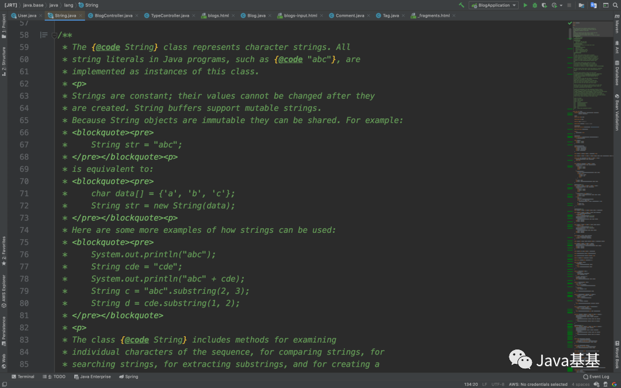The image size is (621, 388).
Task: Switch to the User.java tab
Action: click(x=27, y=16)
